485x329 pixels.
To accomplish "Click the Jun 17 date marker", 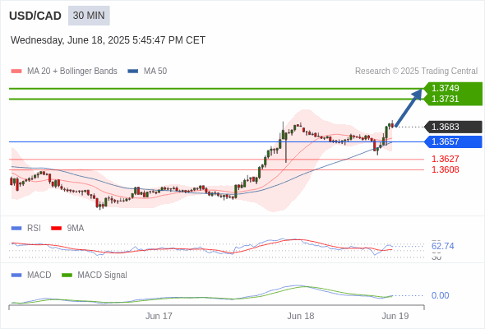I will pos(159,316).
